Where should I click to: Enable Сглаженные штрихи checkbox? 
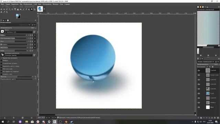(1, 63)
